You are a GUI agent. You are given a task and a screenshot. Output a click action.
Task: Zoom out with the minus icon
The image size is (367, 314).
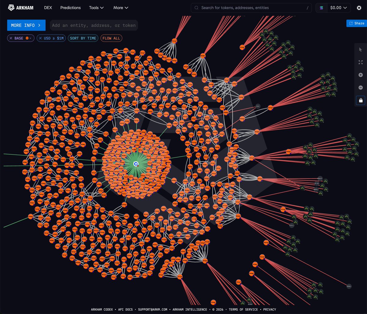pyautogui.click(x=361, y=87)
